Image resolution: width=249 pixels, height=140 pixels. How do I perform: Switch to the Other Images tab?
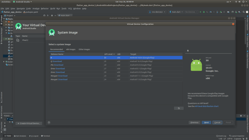(x=84, y=49)
